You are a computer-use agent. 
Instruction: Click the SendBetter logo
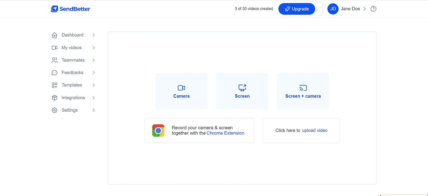click(70, 9)
